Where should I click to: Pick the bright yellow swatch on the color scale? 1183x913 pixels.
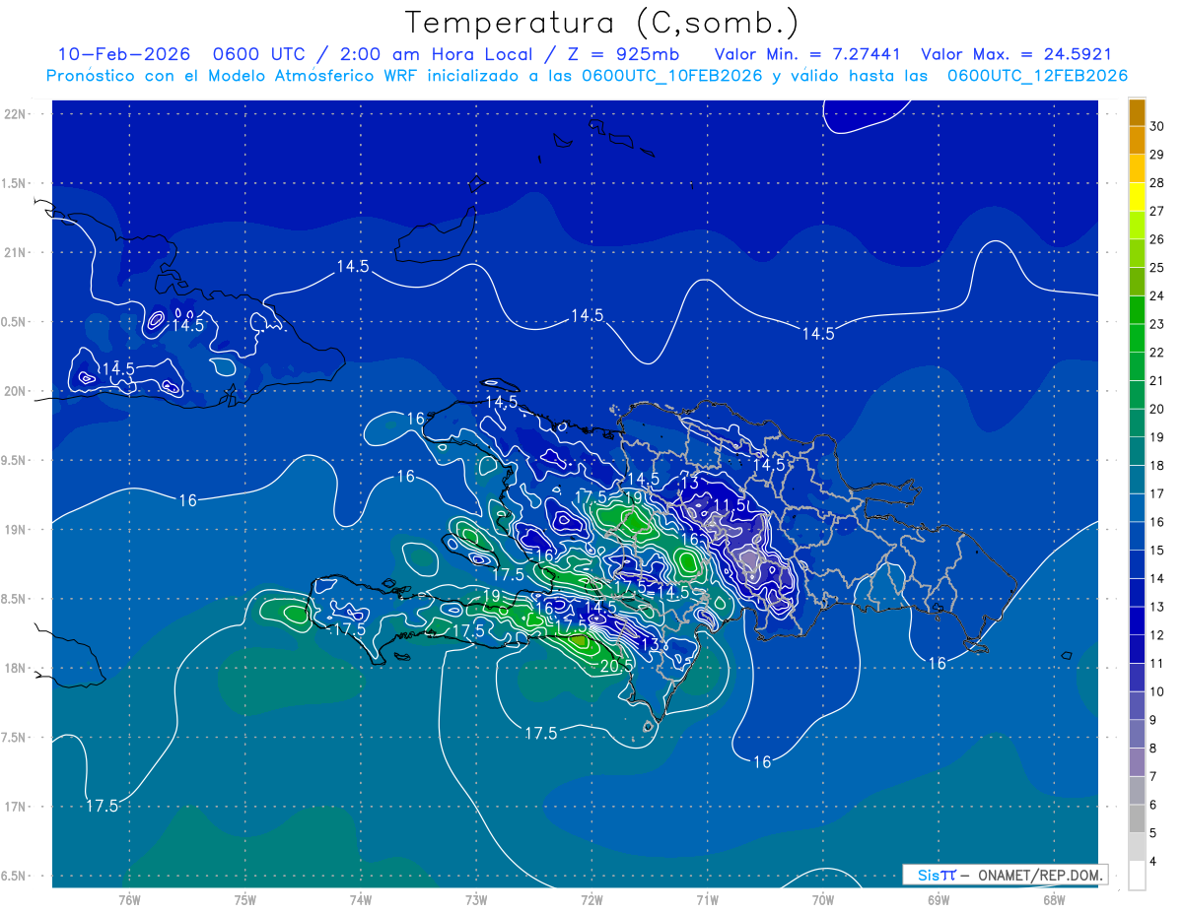pyautogui.click(x=1137, y=197)
